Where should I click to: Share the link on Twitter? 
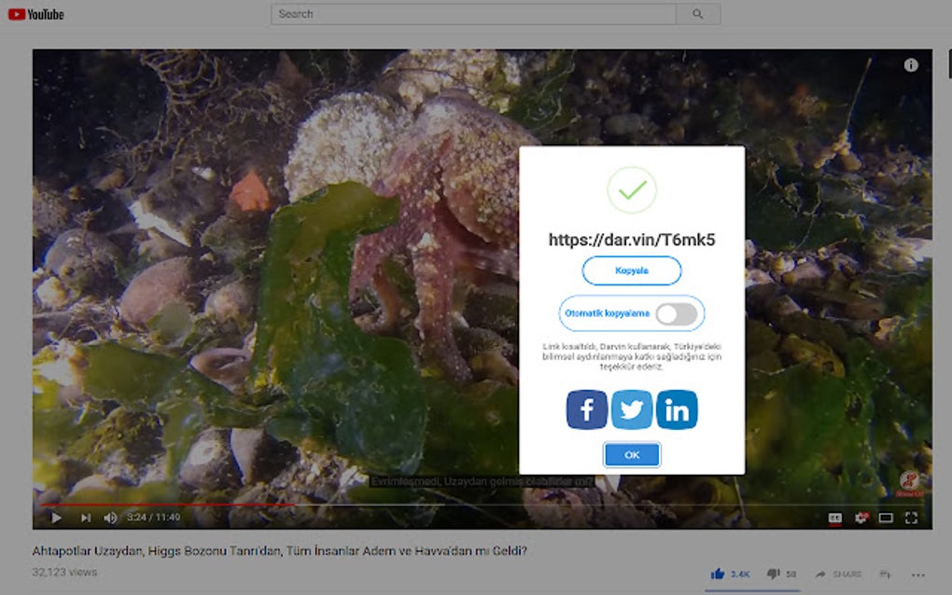click(631, 408)
